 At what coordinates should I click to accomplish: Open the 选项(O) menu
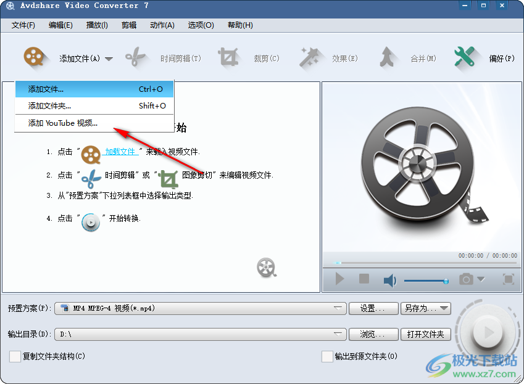[x=201, y=25]
